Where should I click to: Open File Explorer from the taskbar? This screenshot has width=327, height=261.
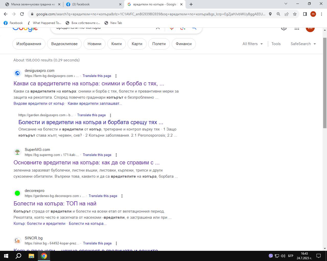pyautogui.click(x=31, y=256)
